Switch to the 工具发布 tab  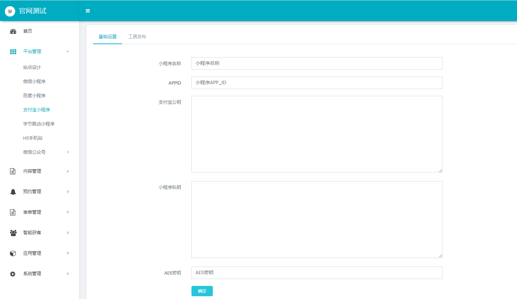(137, 37)
